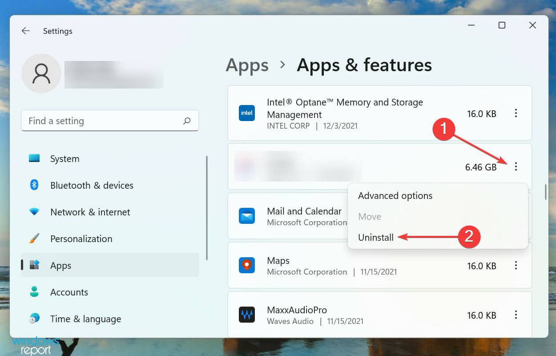Screen dimensions: 556x356
Task: Select Uninstall from the context menu
Action: 376,237
